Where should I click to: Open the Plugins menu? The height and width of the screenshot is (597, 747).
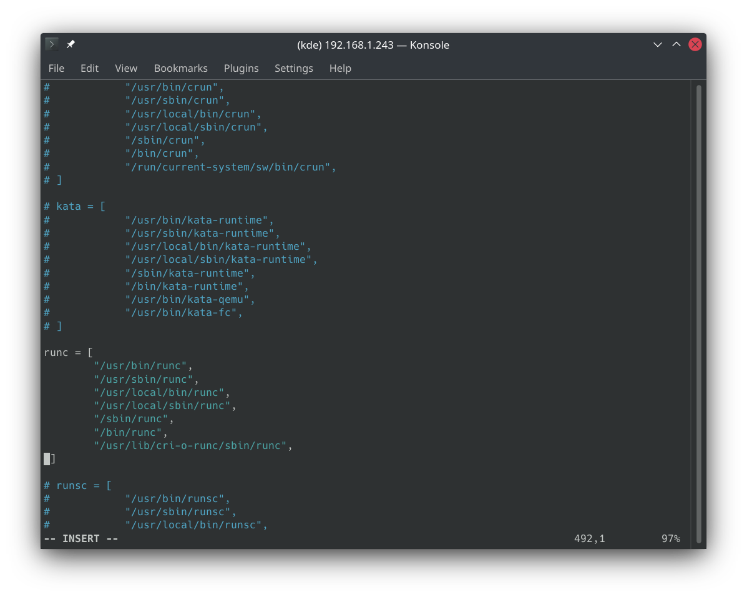coord(241,68)
